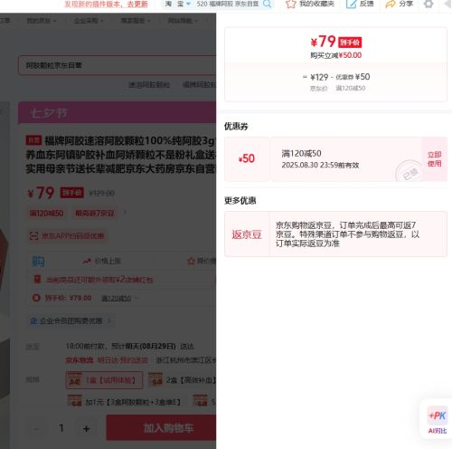
Task: Click the 自营 red badge before product title
Action: tap(33, 140)
